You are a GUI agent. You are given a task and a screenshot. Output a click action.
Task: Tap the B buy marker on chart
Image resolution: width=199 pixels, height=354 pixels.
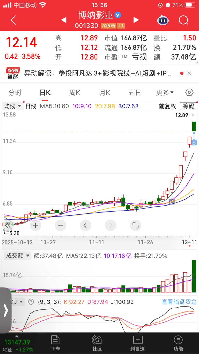pyautogui.click(x=172, y=201)
